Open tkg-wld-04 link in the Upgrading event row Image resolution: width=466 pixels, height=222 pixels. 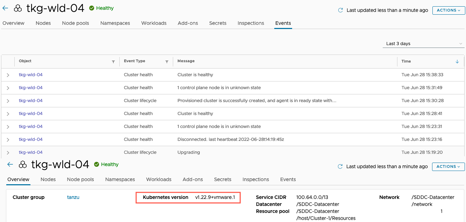[x=31, y=152]
